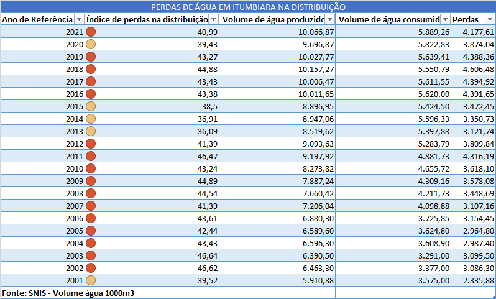Click the red indicator icon for 2006

pyautogui.click(x=91, y=218)
